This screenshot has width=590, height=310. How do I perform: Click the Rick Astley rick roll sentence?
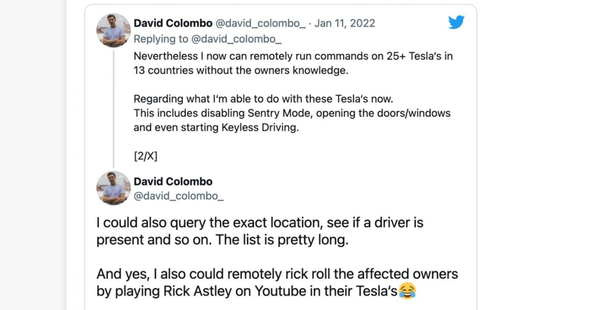pos(277,282)
